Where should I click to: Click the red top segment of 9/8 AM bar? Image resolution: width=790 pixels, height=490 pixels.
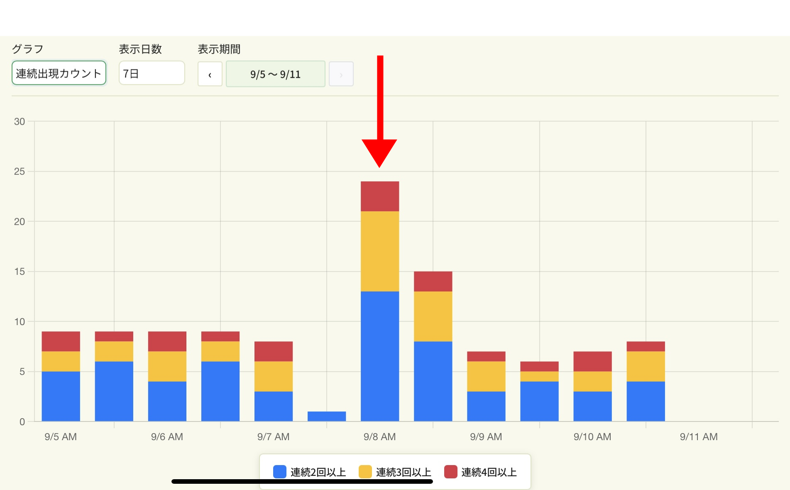tap(380, 196)
